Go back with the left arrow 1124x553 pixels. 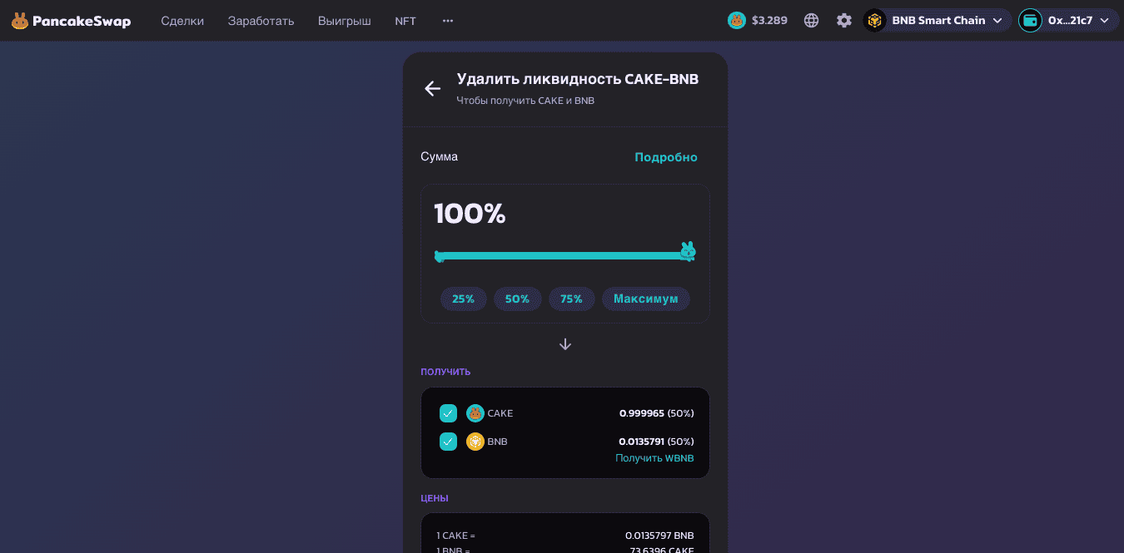click(432, 89)
